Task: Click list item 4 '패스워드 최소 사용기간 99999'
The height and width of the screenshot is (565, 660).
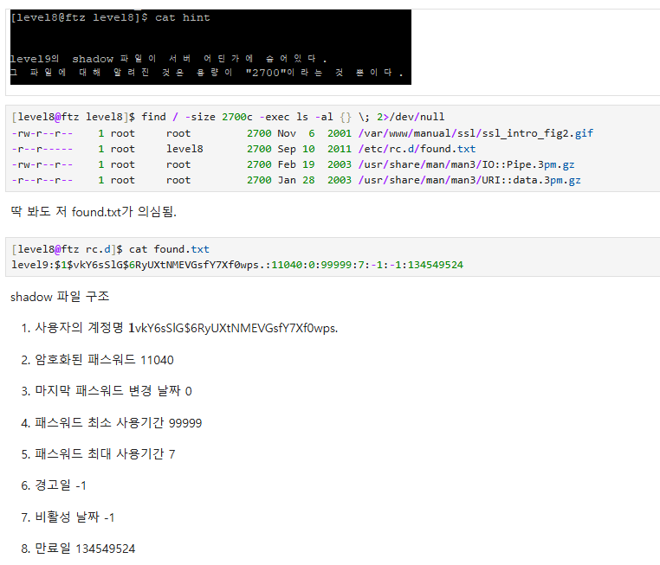Action: click(112, 422)
